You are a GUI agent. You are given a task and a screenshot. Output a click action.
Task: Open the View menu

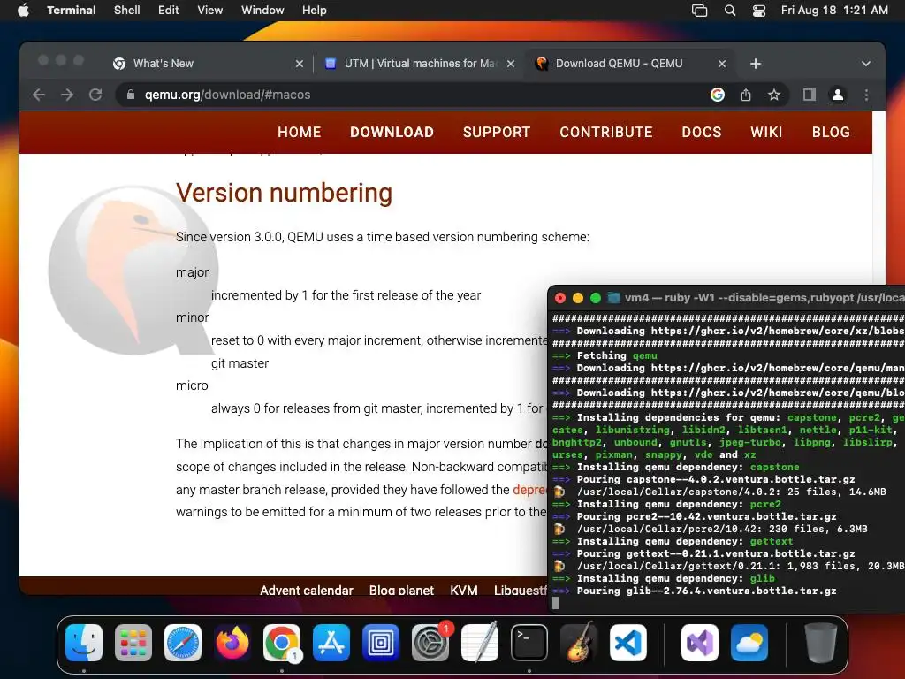click(x=209, y=10)
